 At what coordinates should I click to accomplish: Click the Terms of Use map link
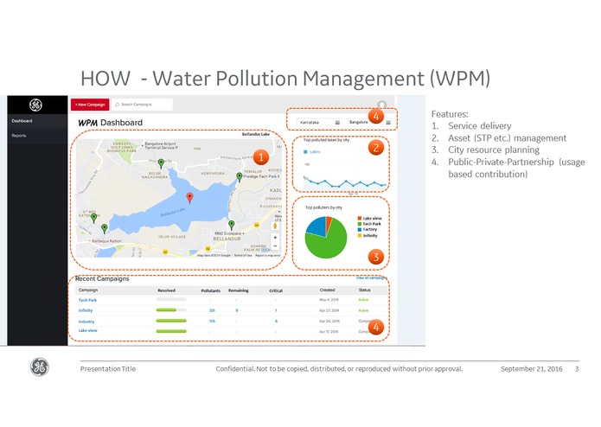click(243, 256)
